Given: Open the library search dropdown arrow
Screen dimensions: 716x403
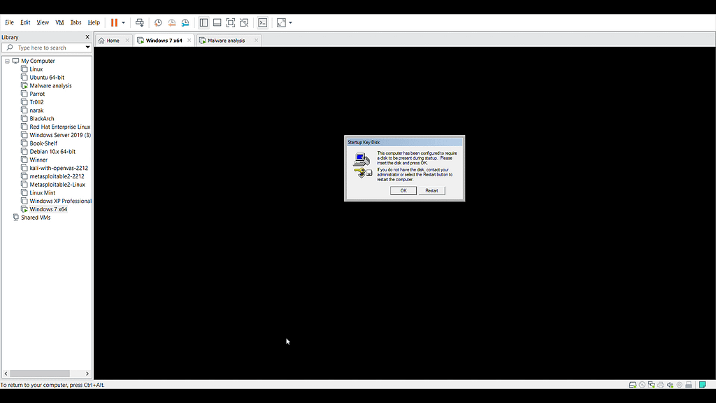Looking at the screenshot, I should point(87,48).
